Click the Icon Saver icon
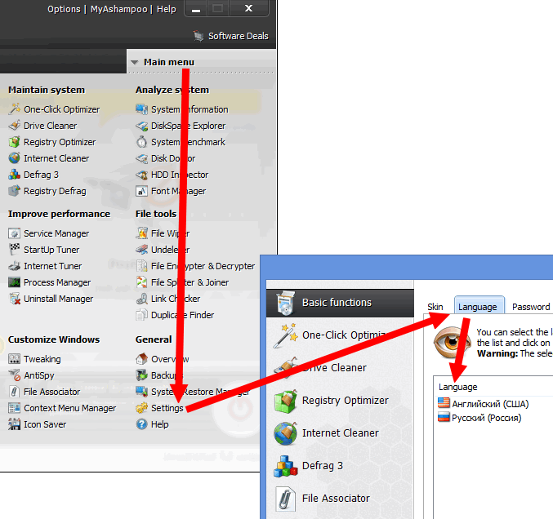553x519 pixels. point(15,424)
